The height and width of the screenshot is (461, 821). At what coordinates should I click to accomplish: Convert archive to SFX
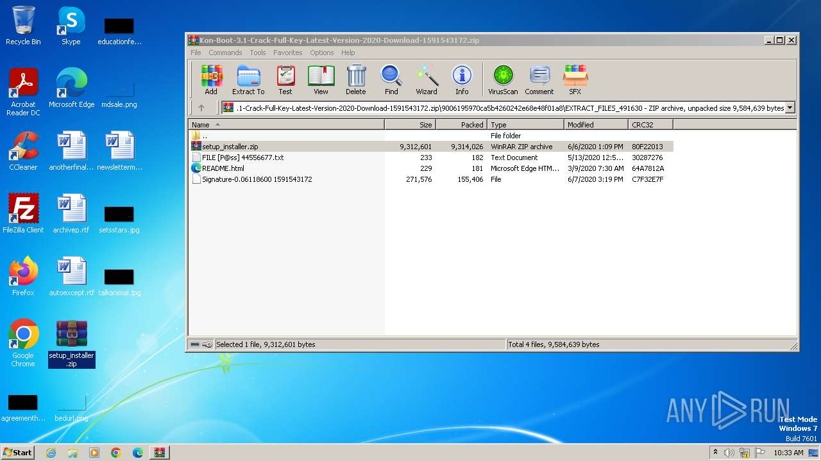[575, 80]
